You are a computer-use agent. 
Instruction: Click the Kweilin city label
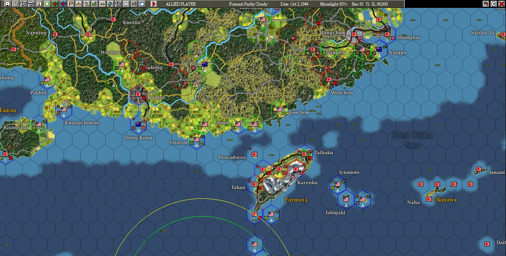(132, 22)
